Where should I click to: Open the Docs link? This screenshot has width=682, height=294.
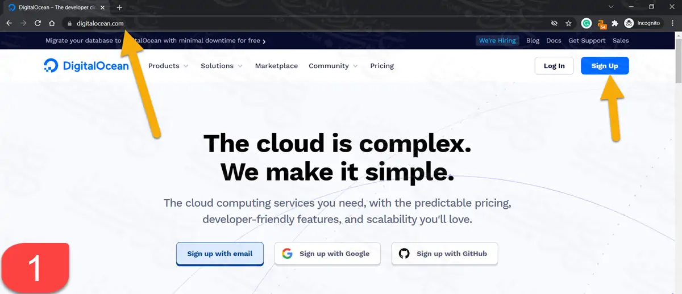point(554,40)
